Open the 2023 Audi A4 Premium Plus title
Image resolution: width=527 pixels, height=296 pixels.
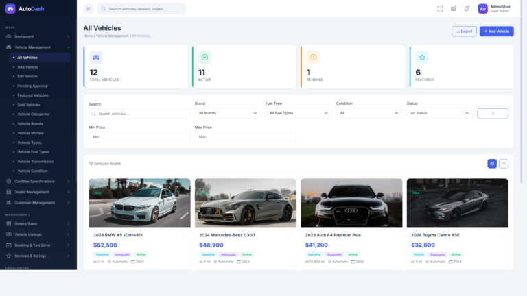pos(333,235)
